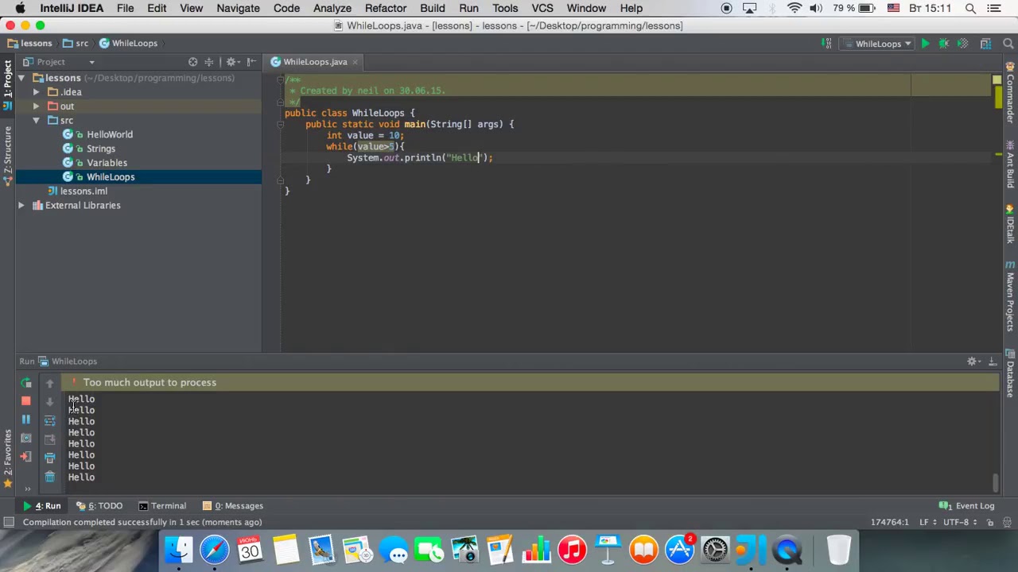Click the Make Project binary-arrow icon
The width and height of the screenshot is (1018, 572).
pyautogui.click(x=827, y=44)
